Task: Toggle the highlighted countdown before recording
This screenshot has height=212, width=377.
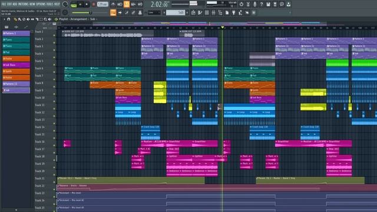Action: click(127, 4)
